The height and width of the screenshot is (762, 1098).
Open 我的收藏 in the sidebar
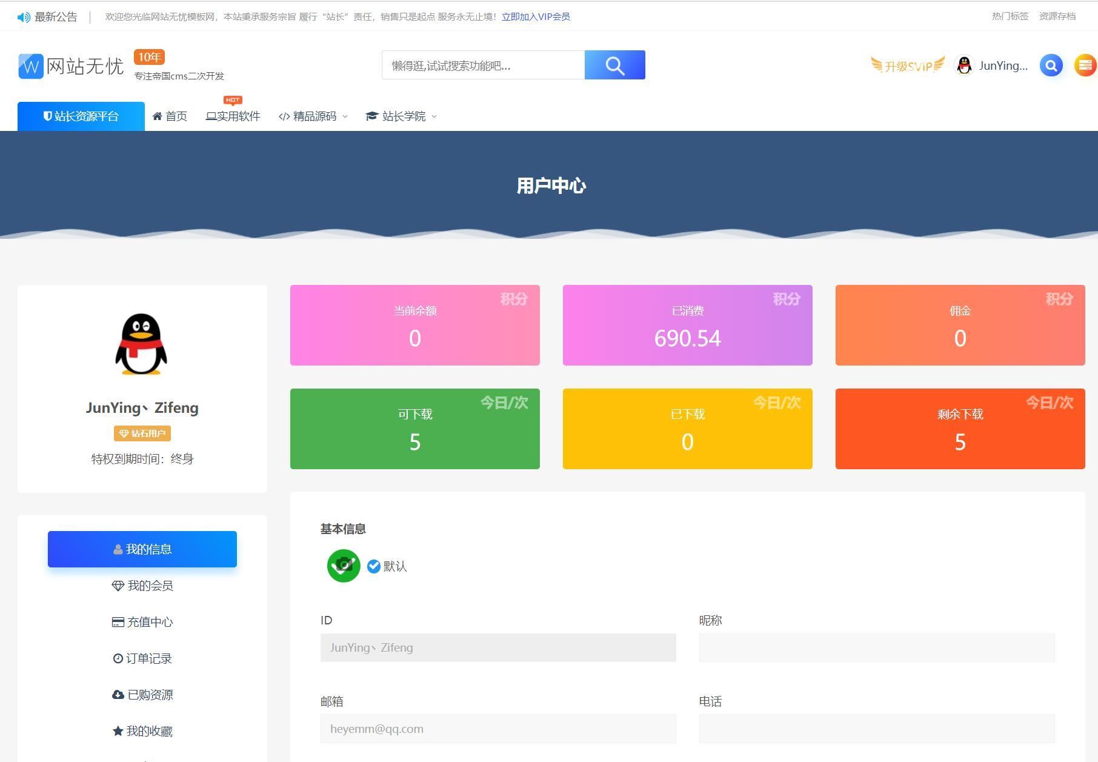(142, 731)
